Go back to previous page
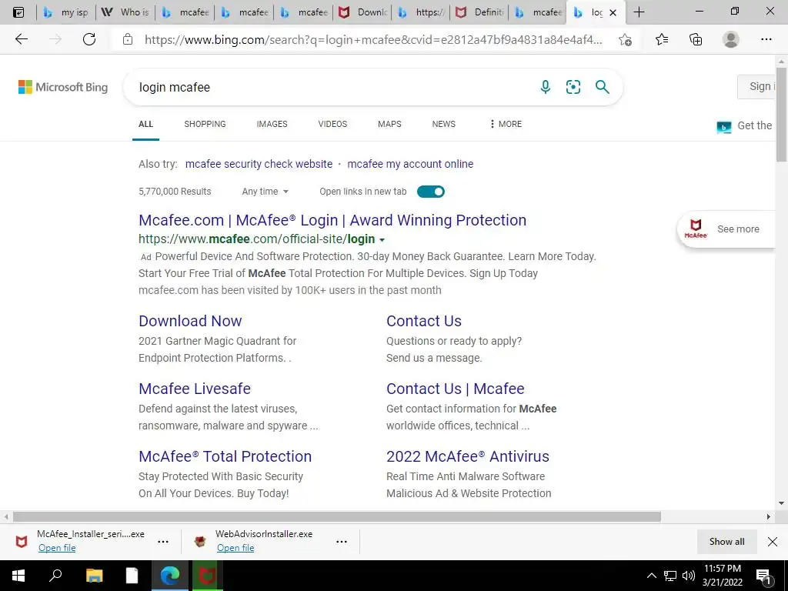The image size is (788, 591). 21,39
